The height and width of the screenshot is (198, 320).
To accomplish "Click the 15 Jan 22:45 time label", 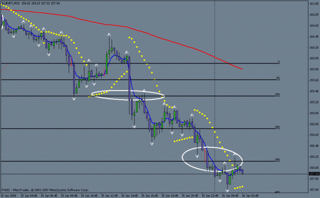I will pyautogui.click(x=210, y=196).
